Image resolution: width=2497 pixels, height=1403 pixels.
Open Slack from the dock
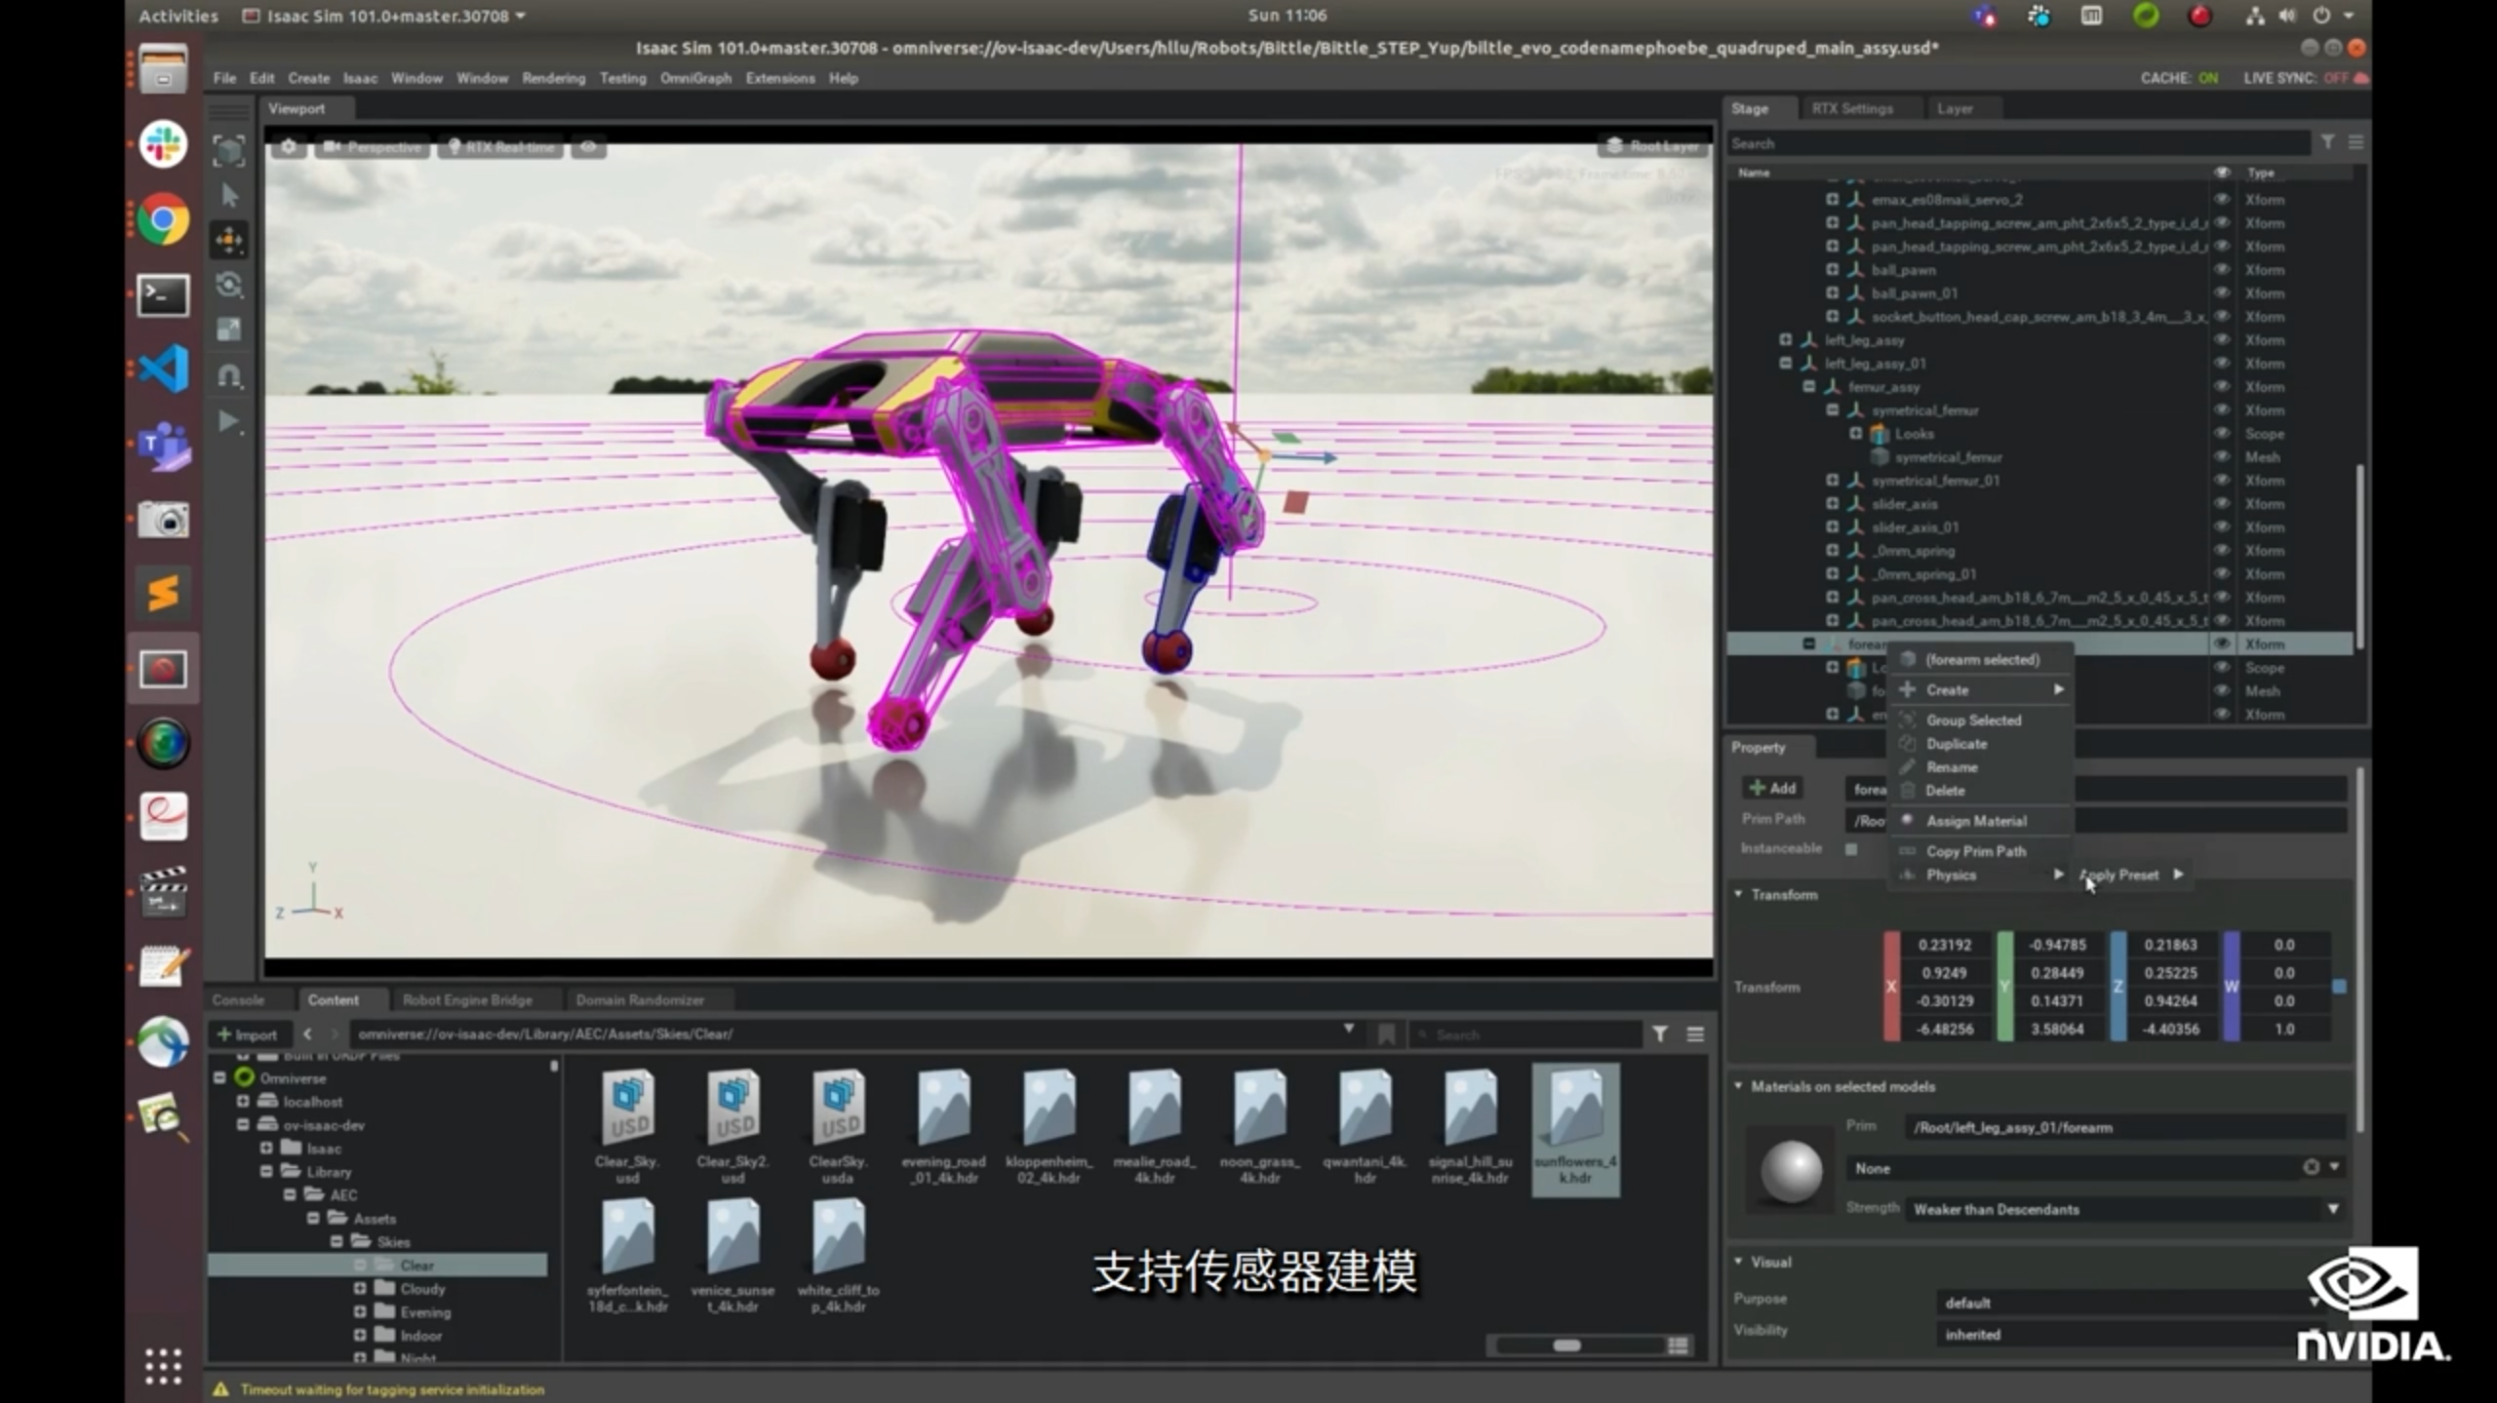point(163,144)
